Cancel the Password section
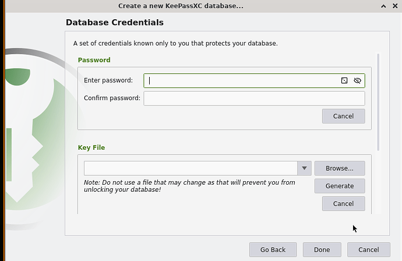The width and height of the screenshot is (402, 261). tap(343, 117)
